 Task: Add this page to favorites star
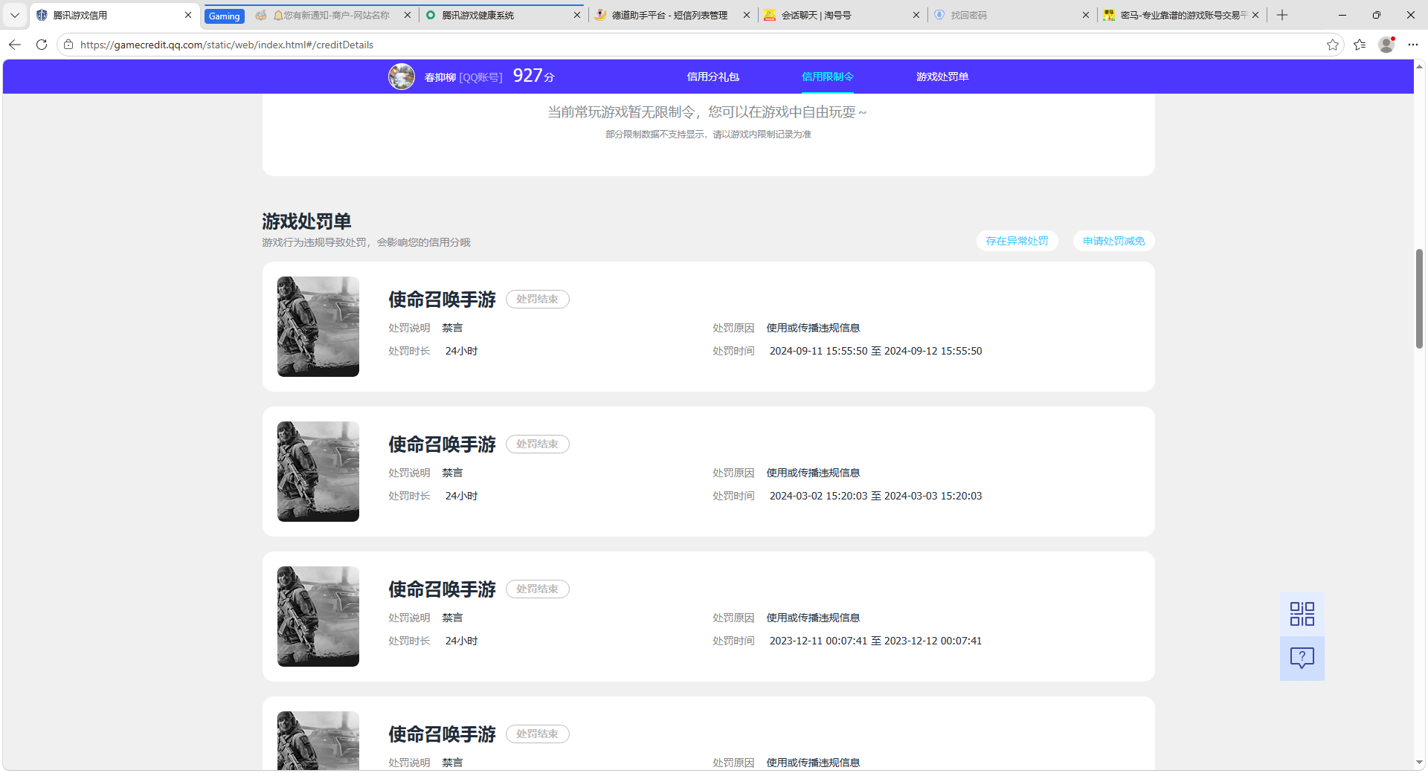[1333, 45]
